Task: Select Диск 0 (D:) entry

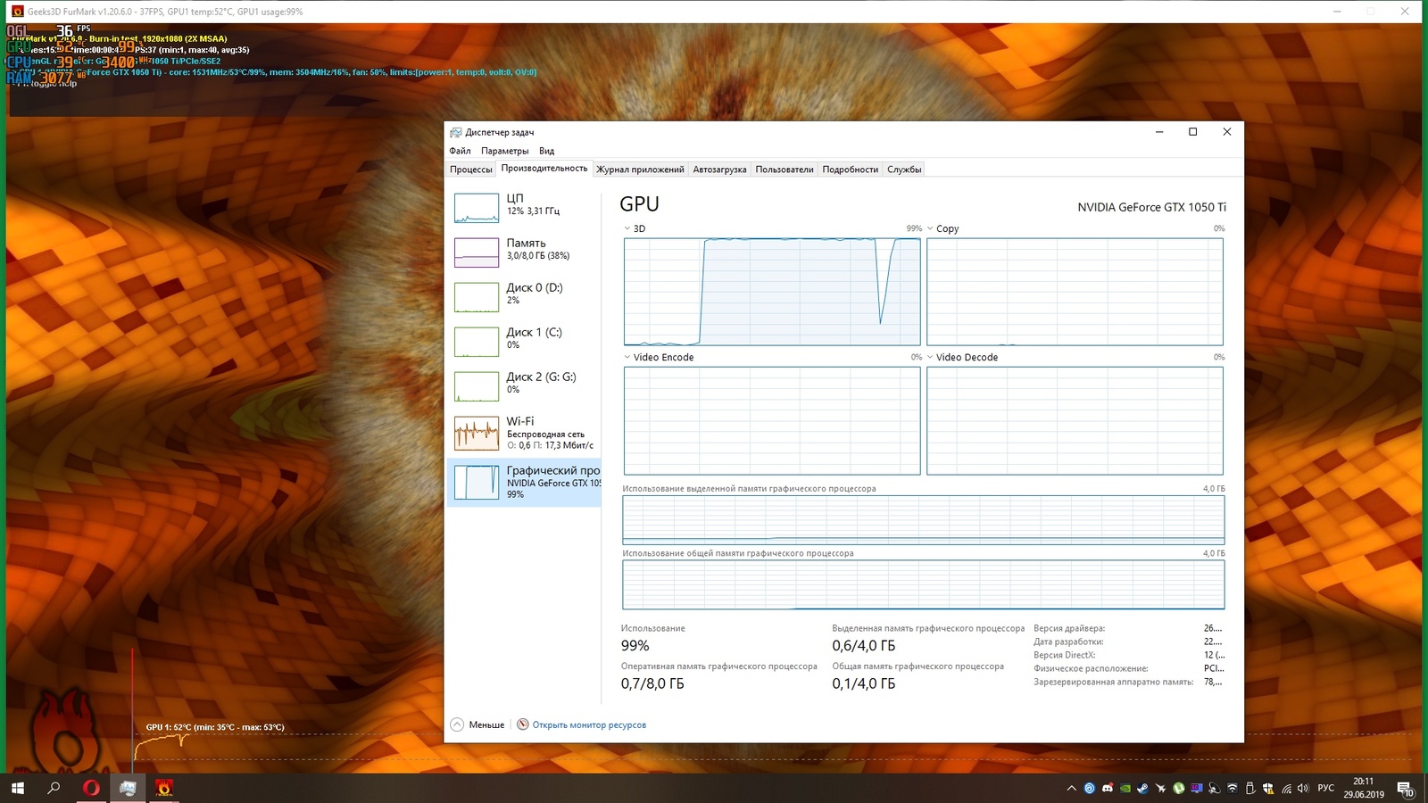Action: tap(524, 297)
